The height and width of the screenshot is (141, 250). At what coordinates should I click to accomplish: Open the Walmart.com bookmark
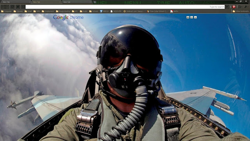click(x=134, y=11)
